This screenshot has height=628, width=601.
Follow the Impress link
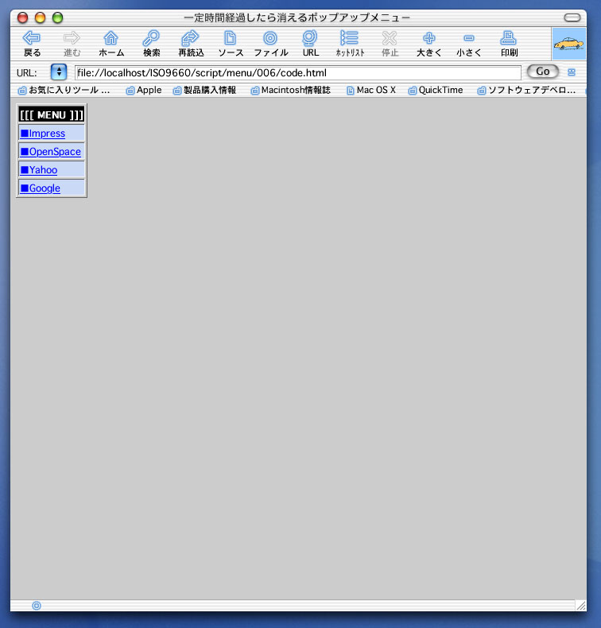(43, 134)
